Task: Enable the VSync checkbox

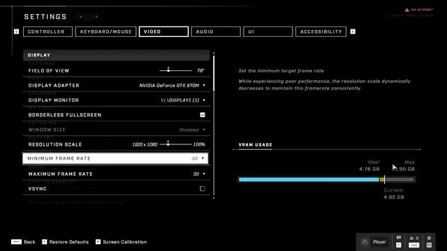Action: (x=203, y=189)
